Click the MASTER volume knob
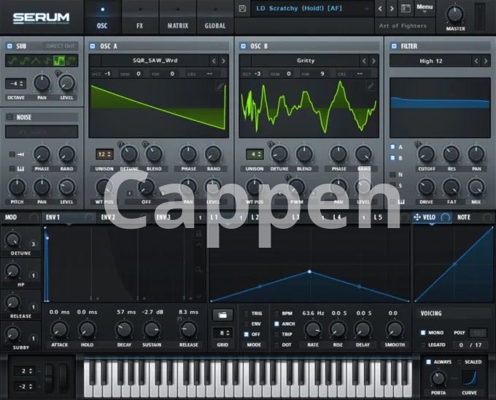 455,14
